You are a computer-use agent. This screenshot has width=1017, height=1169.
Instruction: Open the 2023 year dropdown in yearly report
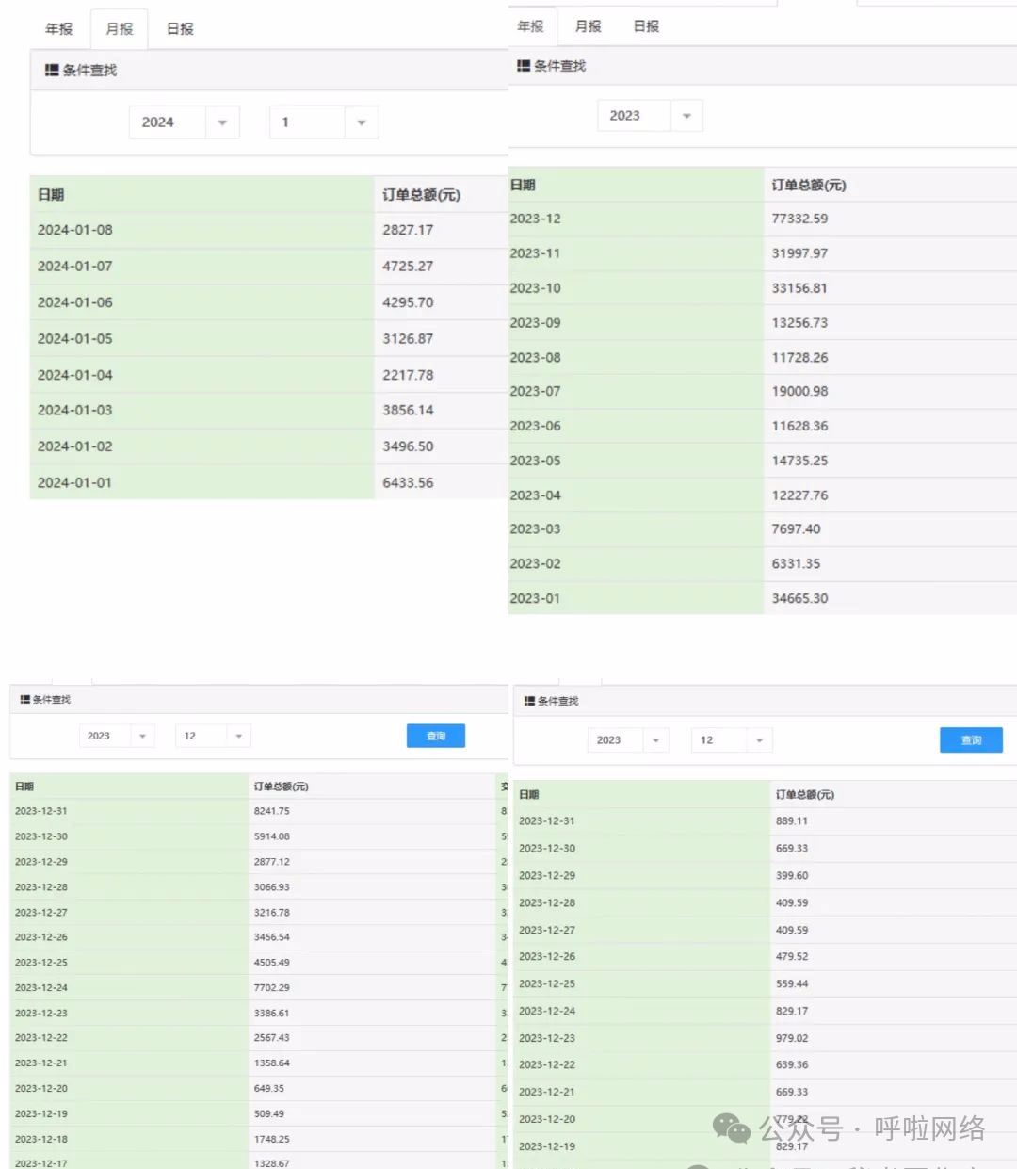click(x=650, y=115)
